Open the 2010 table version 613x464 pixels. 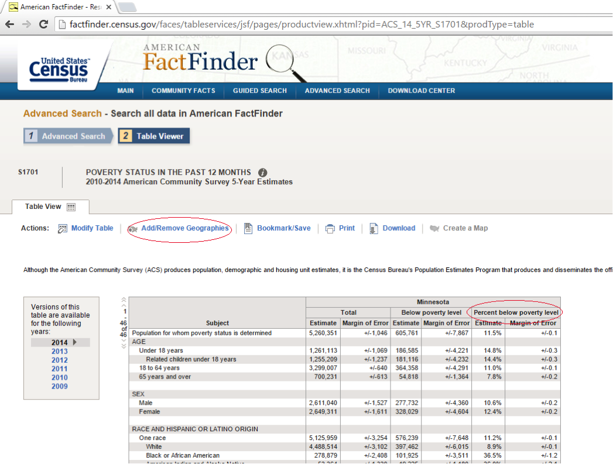[x=59, y=377]
